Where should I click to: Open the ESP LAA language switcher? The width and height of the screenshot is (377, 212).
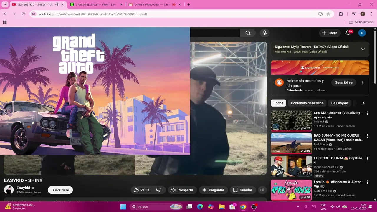pyautogui.click(x=323, y=207)
